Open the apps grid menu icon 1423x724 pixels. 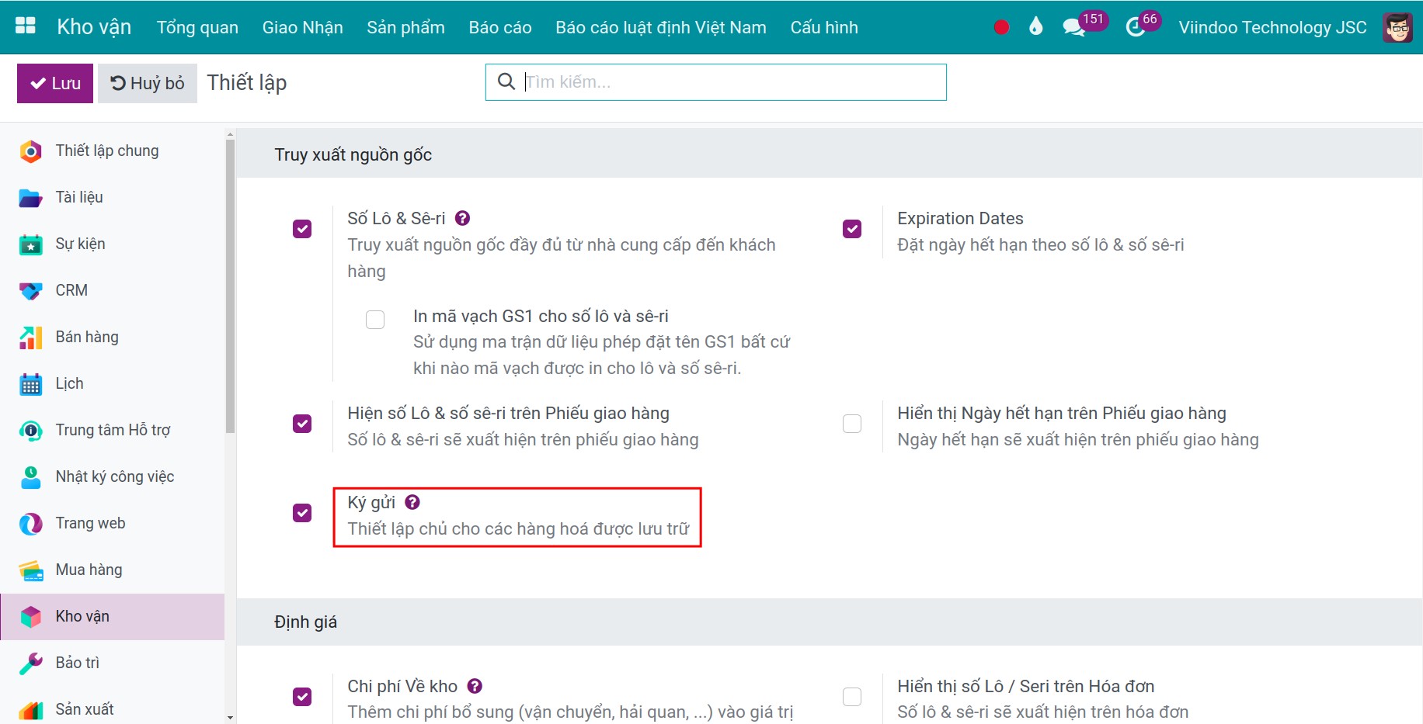[26, 26]
